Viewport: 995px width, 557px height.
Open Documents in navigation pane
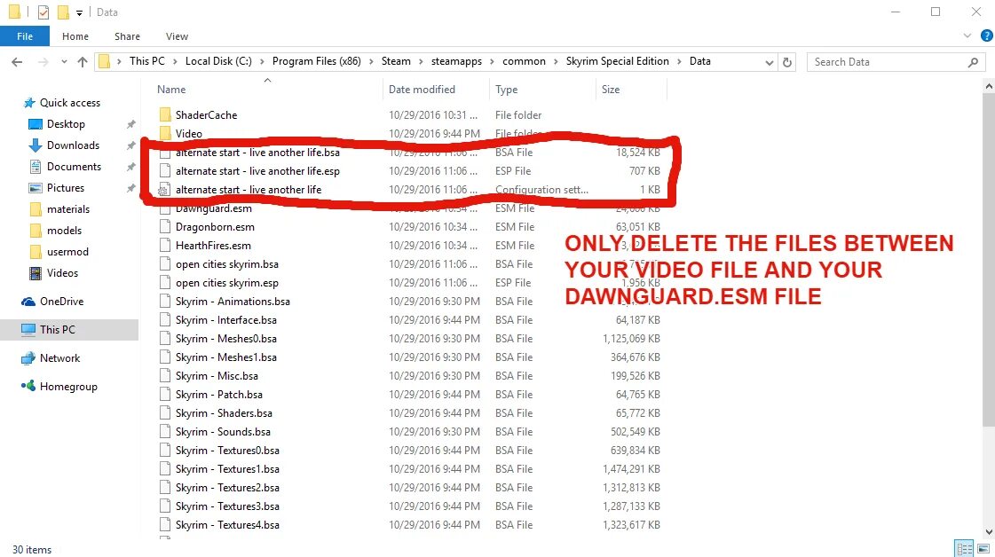coord(74,167)
